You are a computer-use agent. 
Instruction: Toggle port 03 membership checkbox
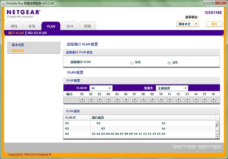(x=100, y=99)
